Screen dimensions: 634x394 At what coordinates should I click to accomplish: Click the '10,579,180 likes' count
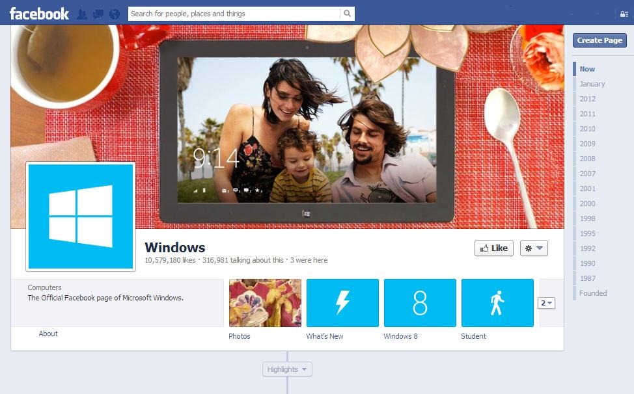[171, 260]
